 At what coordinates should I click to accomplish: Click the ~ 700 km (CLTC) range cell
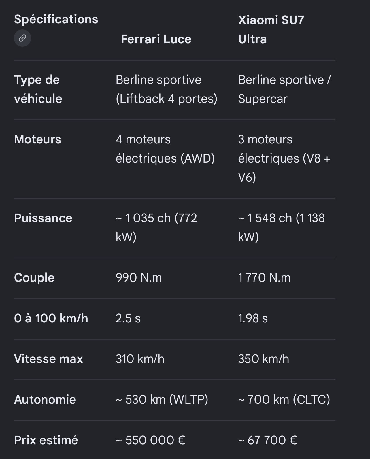284,400
